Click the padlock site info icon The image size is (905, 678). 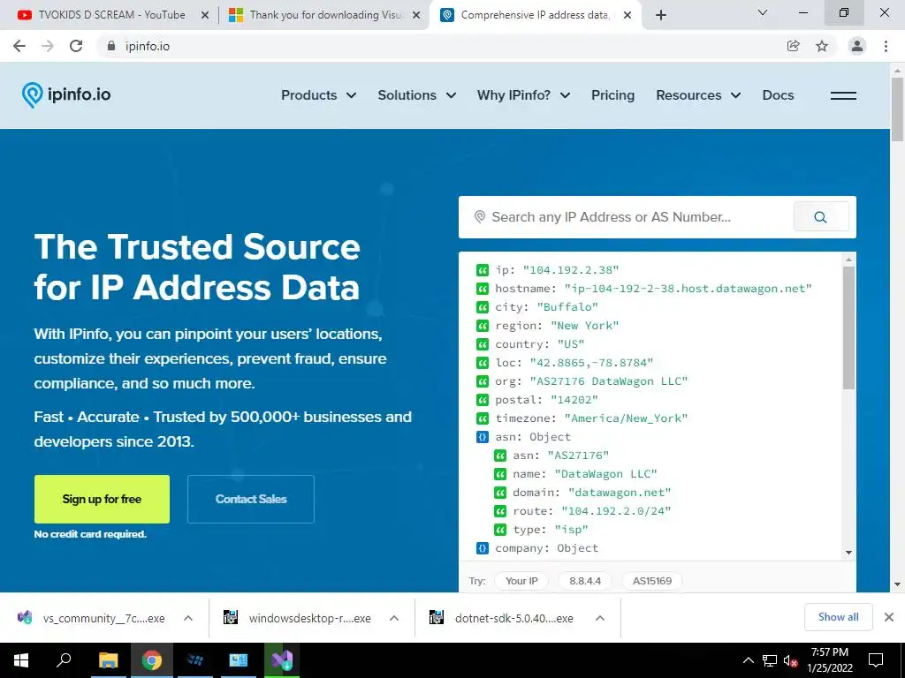coord(111,46)
